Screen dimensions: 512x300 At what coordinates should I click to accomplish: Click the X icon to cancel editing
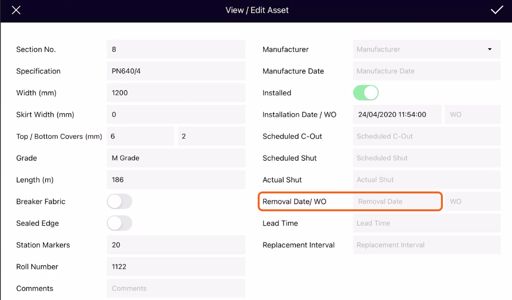click(16, 10)
